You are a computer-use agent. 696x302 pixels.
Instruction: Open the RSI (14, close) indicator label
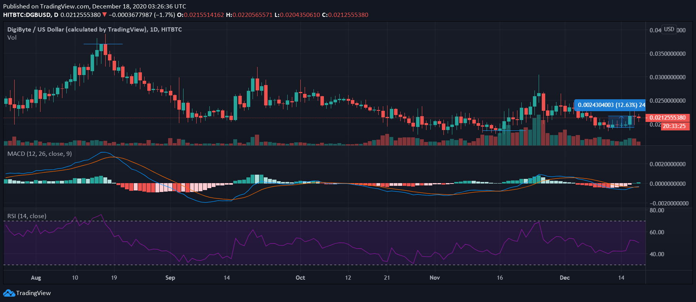[27, 216]
